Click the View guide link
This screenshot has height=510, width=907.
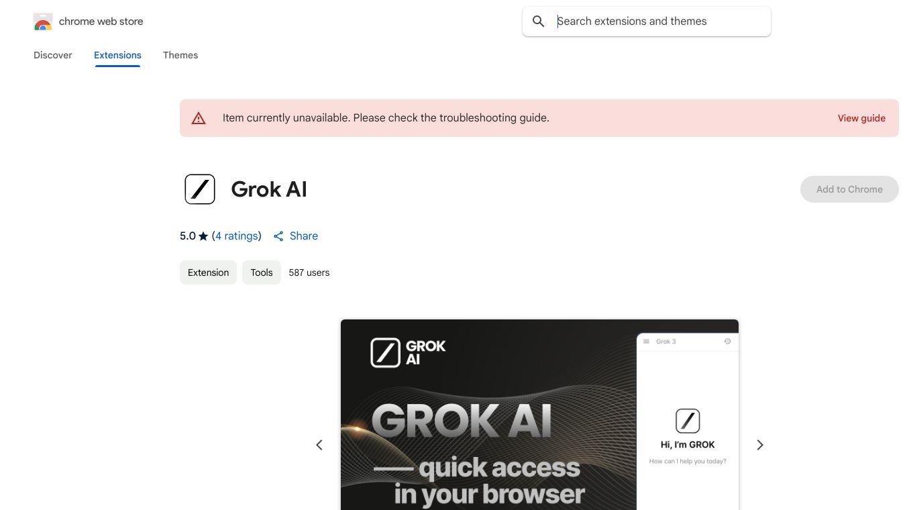click(x=861, y=118)
